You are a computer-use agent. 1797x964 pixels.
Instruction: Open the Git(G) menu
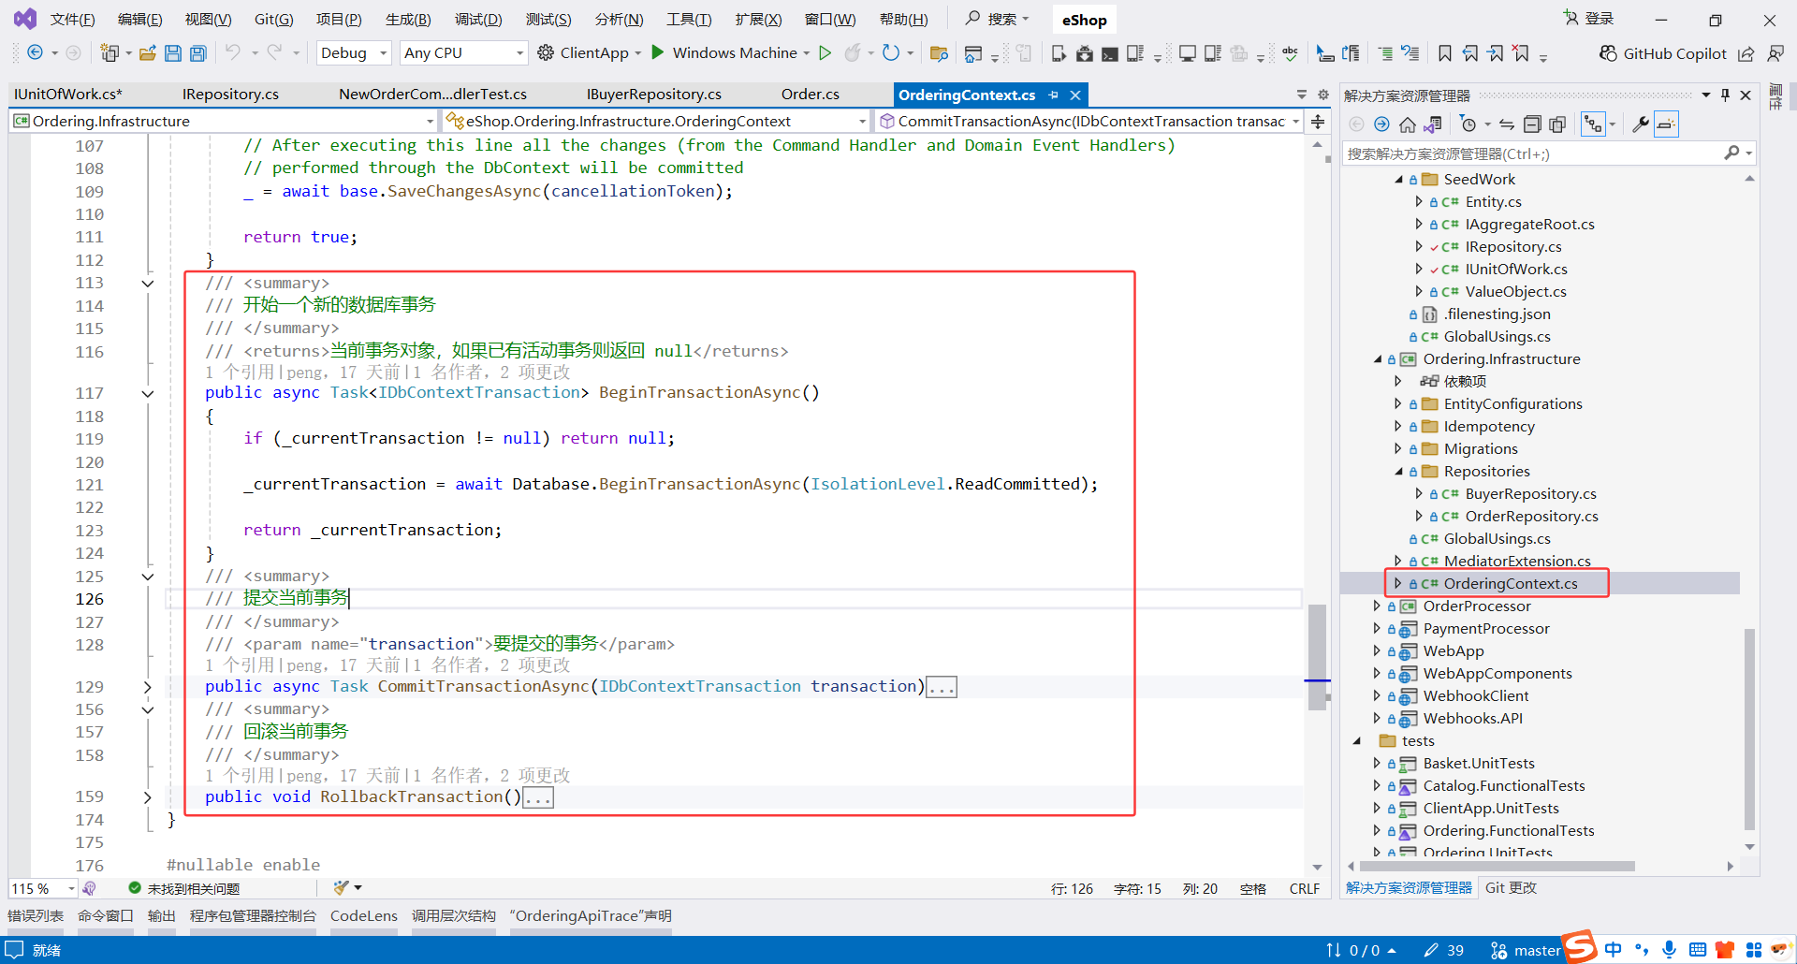[x=273, y=20]
